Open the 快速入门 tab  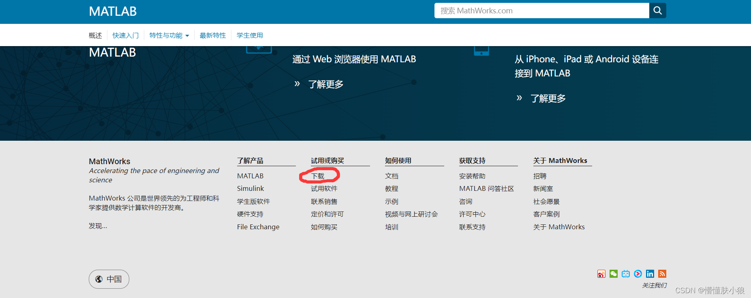(126, 36)
